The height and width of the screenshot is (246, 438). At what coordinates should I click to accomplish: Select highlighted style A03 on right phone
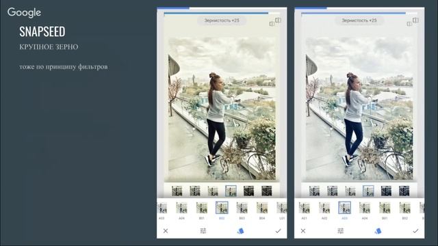pyautogui.click(x=344, y=211)
